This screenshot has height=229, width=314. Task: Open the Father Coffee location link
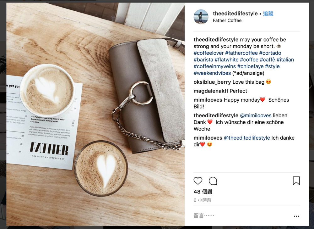pos(227,20)
